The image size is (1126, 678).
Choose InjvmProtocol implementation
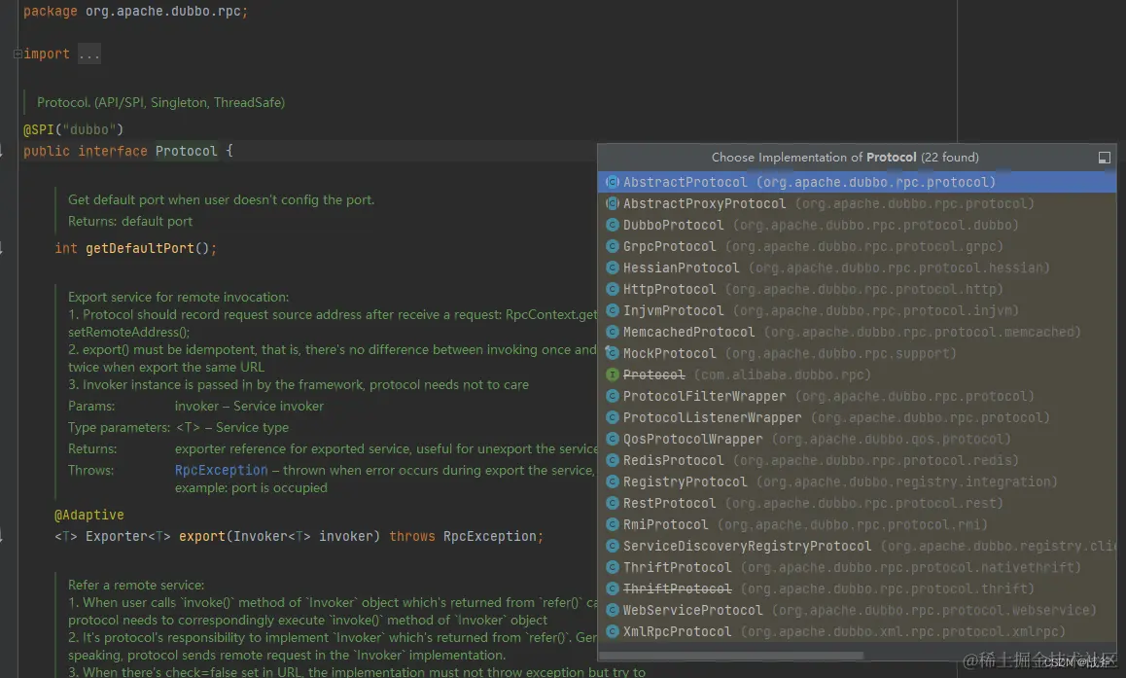[857, 310]
